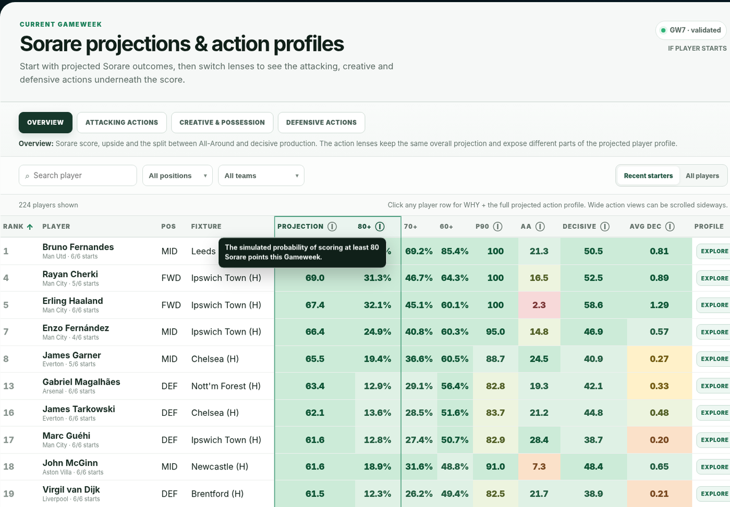Open the CREATIVE & POSSESSION tab

pos(222,122)
